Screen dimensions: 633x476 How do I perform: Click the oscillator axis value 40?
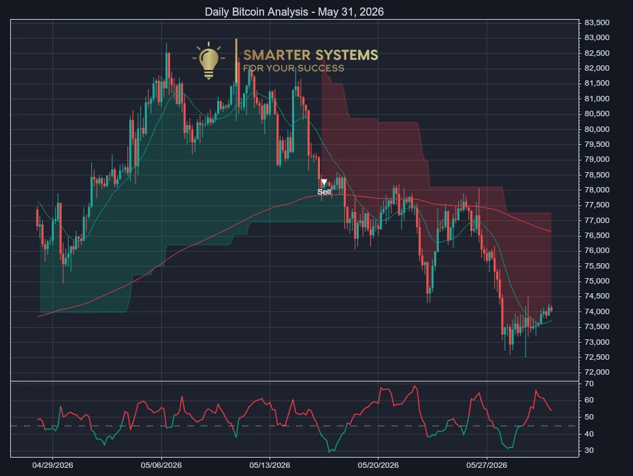coord(589,434)
